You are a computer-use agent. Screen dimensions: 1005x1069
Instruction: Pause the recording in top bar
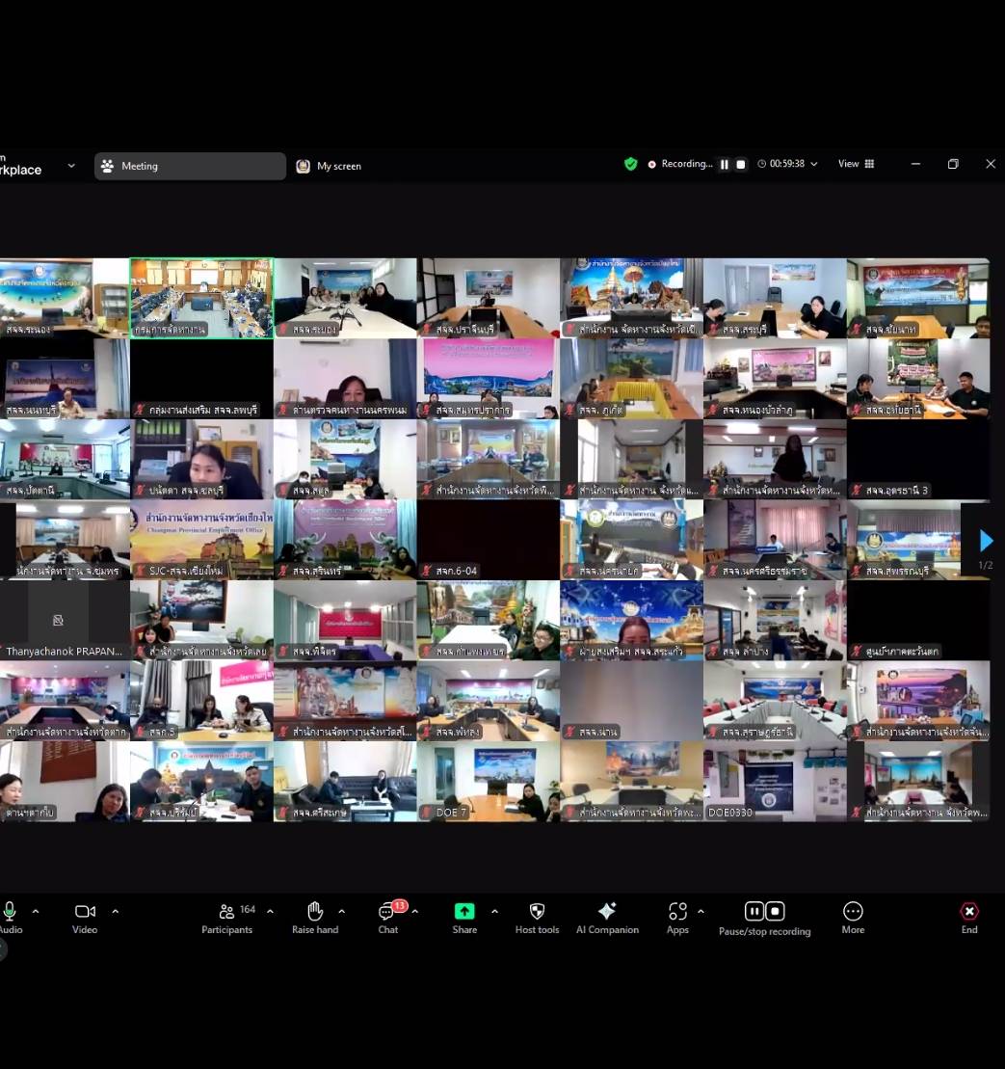coord(725,165)
